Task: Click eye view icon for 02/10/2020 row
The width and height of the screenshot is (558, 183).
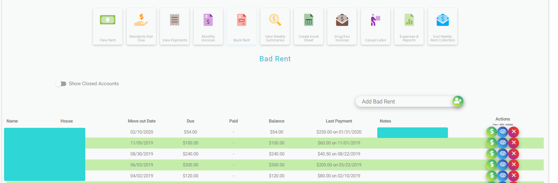Action: click(503, 132)
